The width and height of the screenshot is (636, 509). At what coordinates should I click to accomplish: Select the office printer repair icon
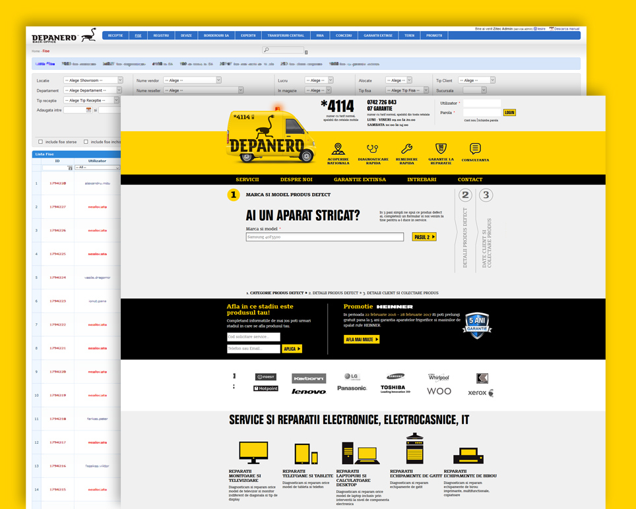click(468, 455)
